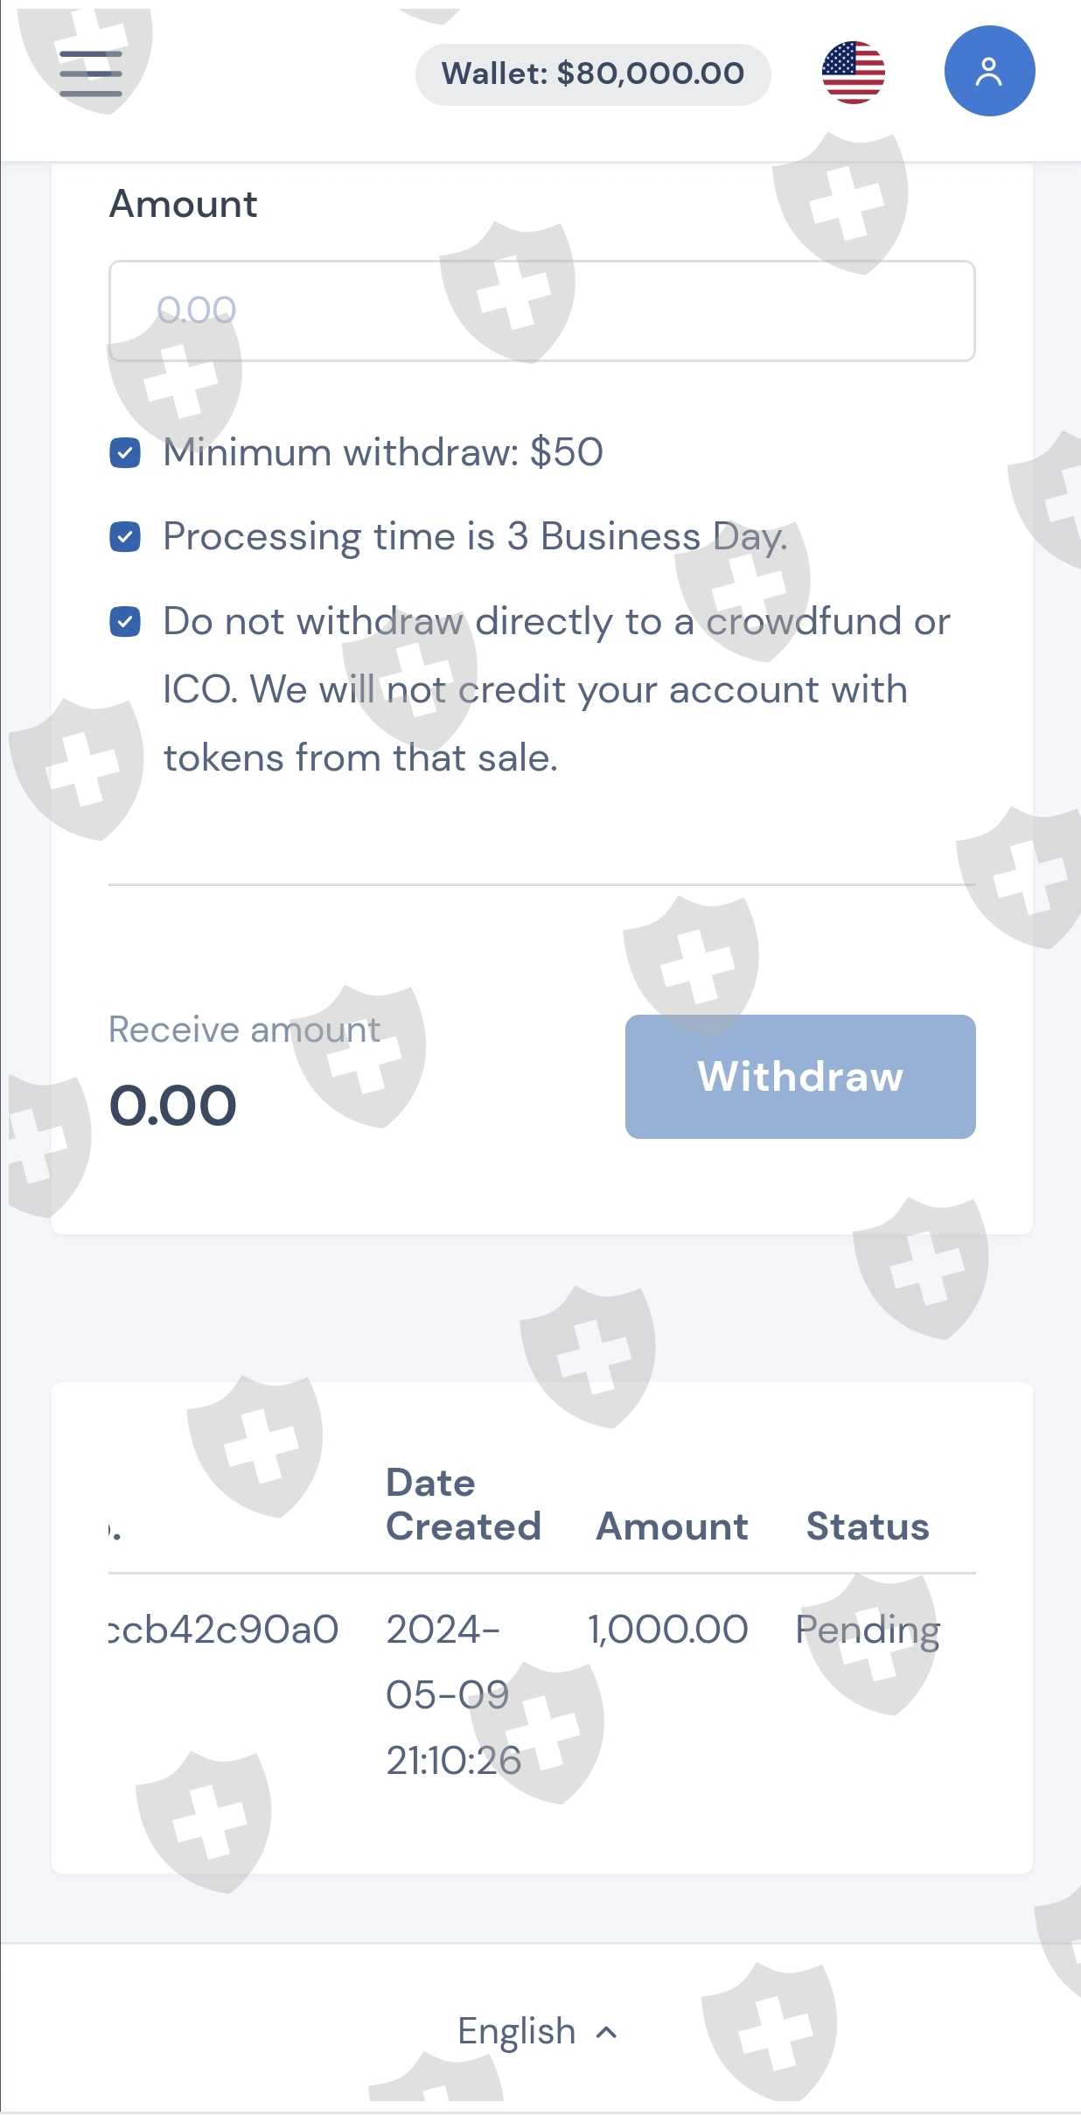Click the Amount field label
This screenshot has width=1081, height=2116.
[183, 204]
